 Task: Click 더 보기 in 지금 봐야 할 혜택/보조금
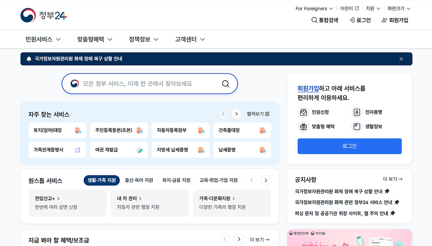pyautogui.click(x=260, y=240)
